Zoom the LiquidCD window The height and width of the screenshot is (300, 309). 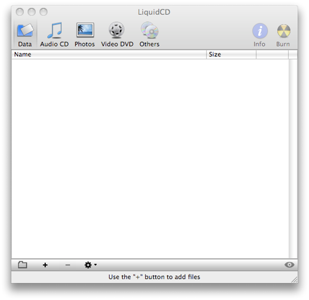point(43,12)
